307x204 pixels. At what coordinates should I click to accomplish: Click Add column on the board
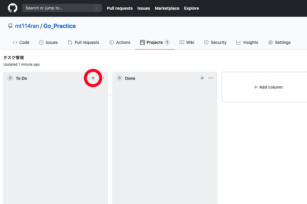268,87
